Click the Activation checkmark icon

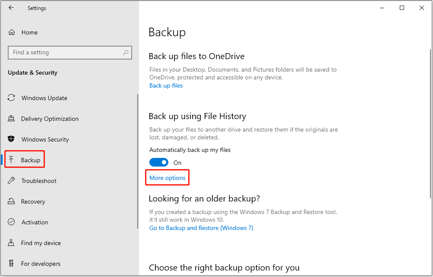point(11,222)
